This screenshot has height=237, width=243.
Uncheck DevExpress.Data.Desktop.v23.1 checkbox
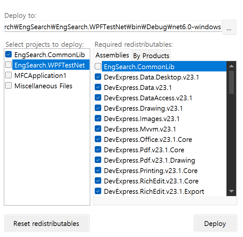(x=98, y=77)
